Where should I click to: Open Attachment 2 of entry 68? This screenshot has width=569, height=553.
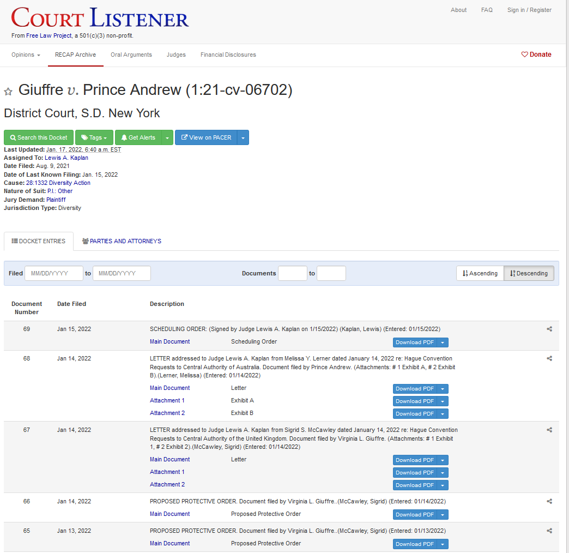167,413
